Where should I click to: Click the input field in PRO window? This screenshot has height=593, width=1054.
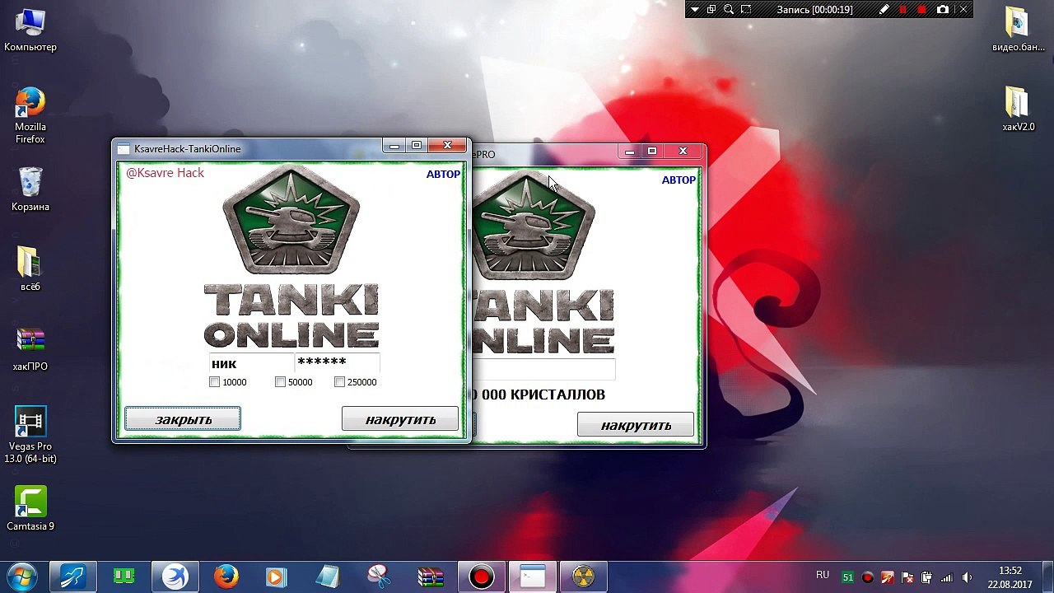pyautogui.click(x=543, y=369)
